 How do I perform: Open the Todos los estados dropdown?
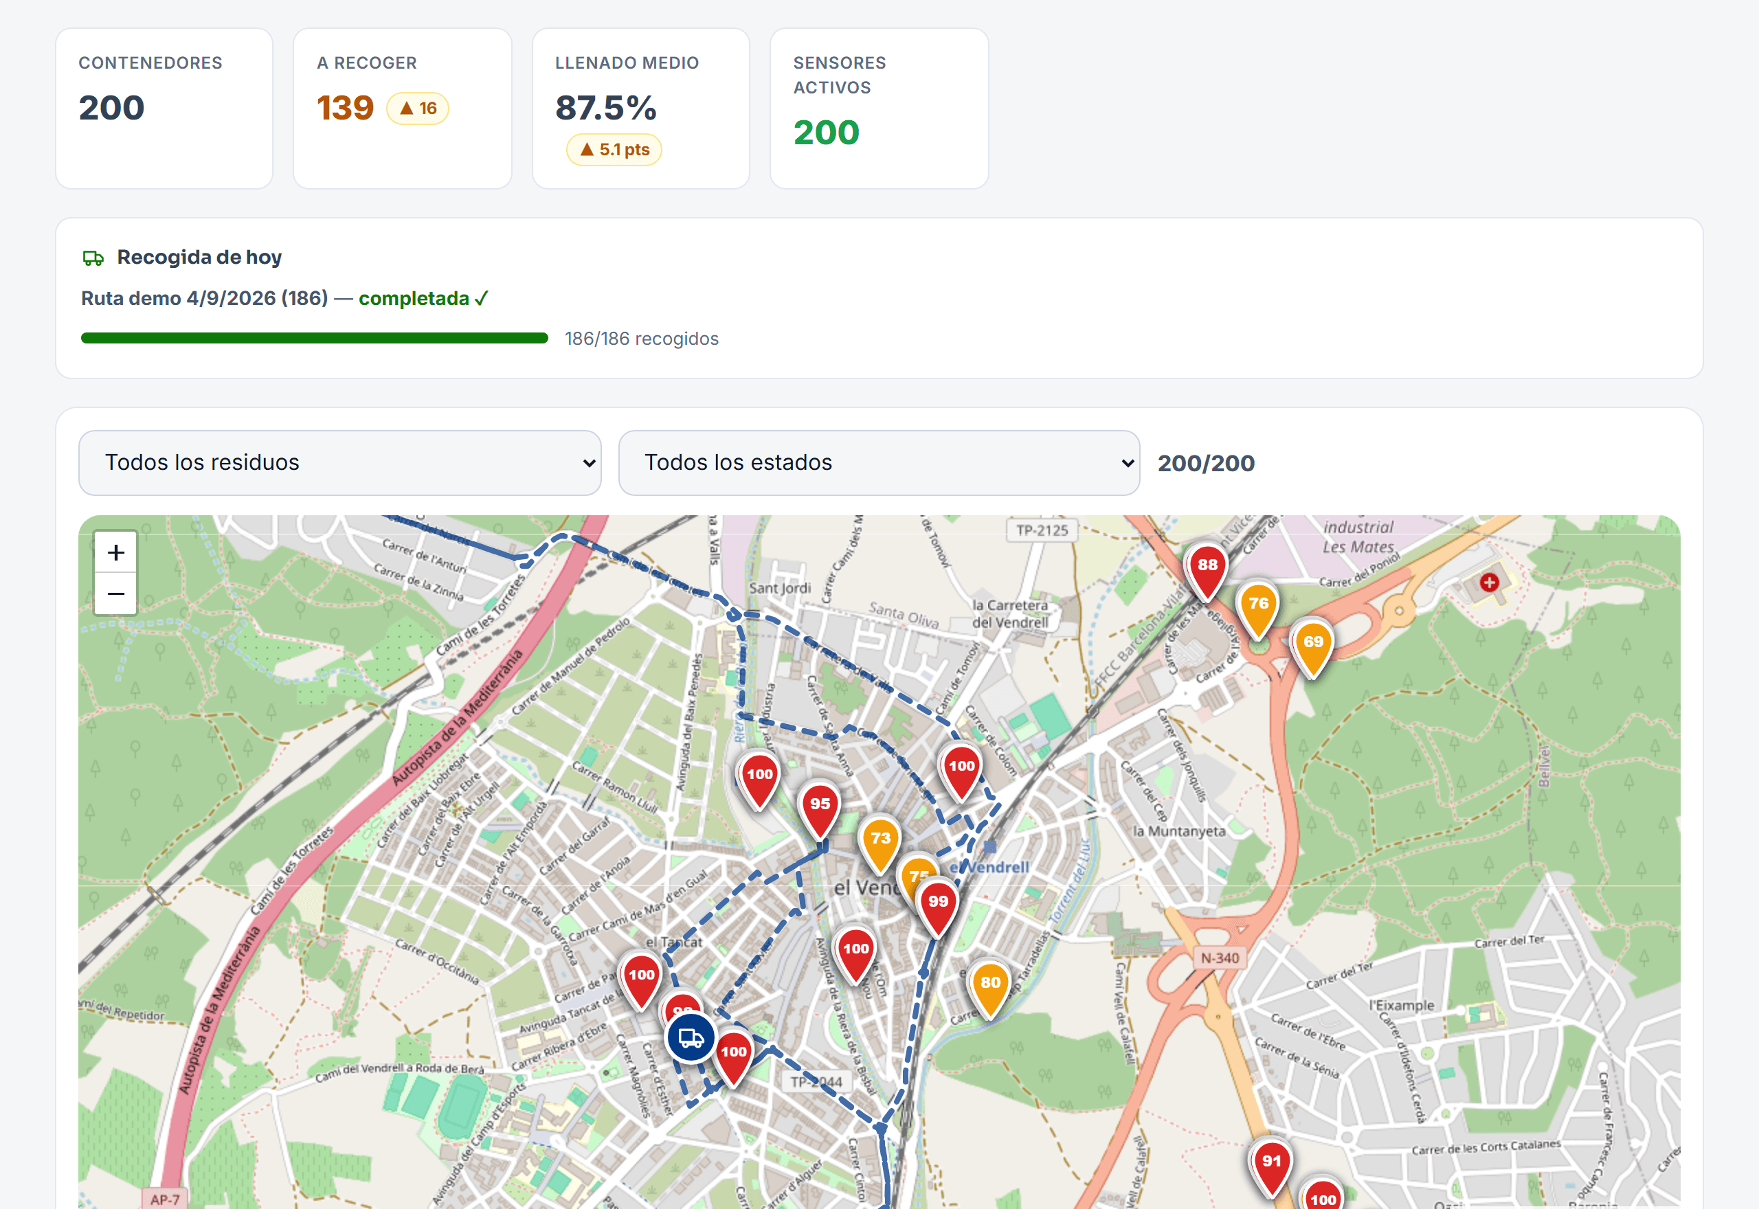click(879, 463)
